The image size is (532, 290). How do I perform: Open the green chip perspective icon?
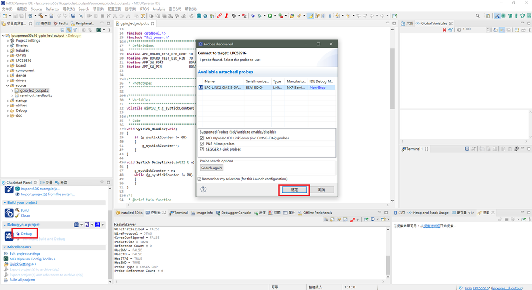click(x=503, y=15)
